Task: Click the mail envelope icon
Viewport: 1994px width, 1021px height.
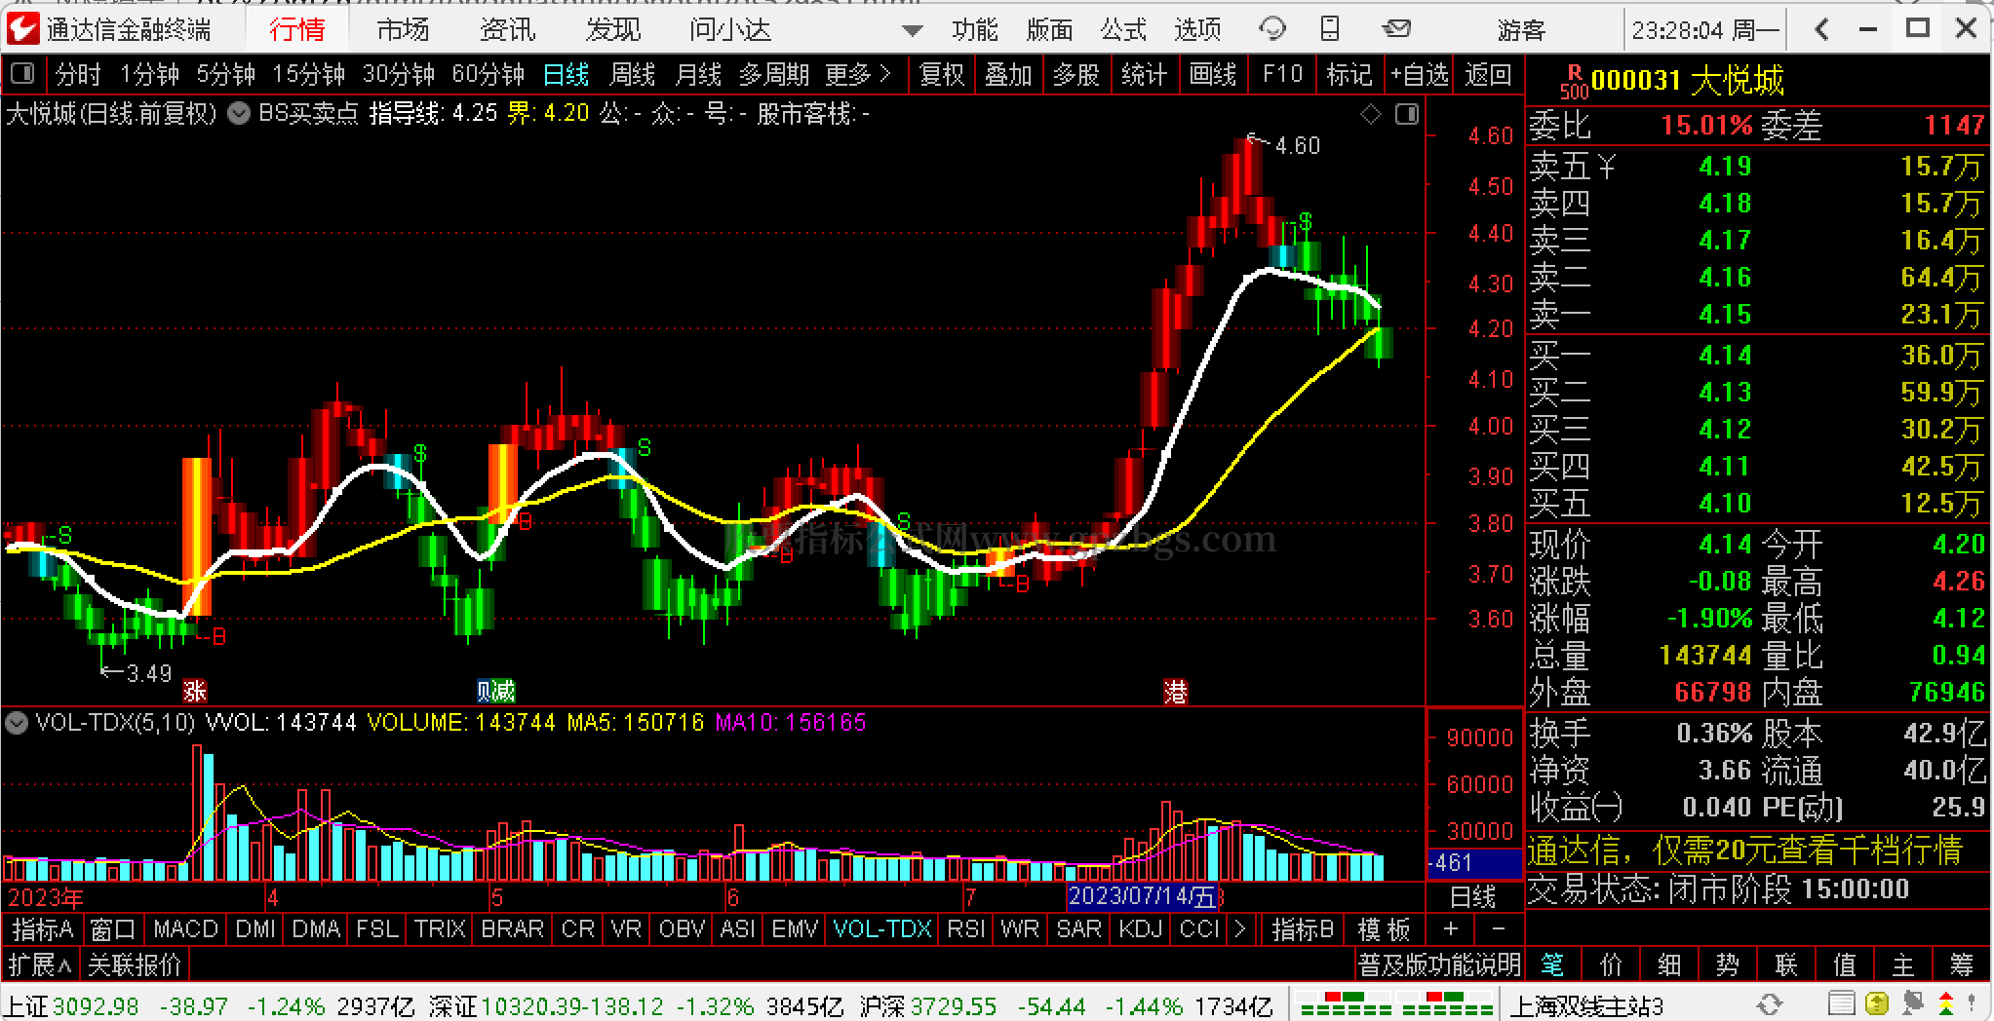Action: [1396, 29]
